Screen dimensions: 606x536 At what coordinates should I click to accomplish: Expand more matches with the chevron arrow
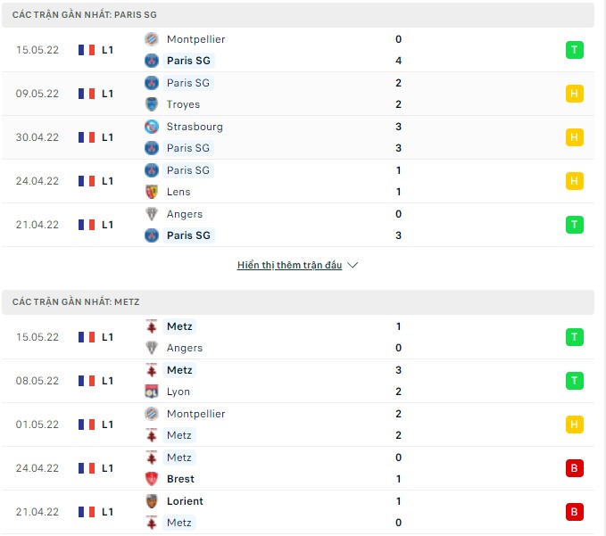point(353,265)
